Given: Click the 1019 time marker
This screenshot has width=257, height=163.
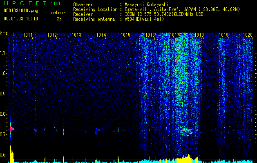Looking at the screenshot, I should pos(223,35).
